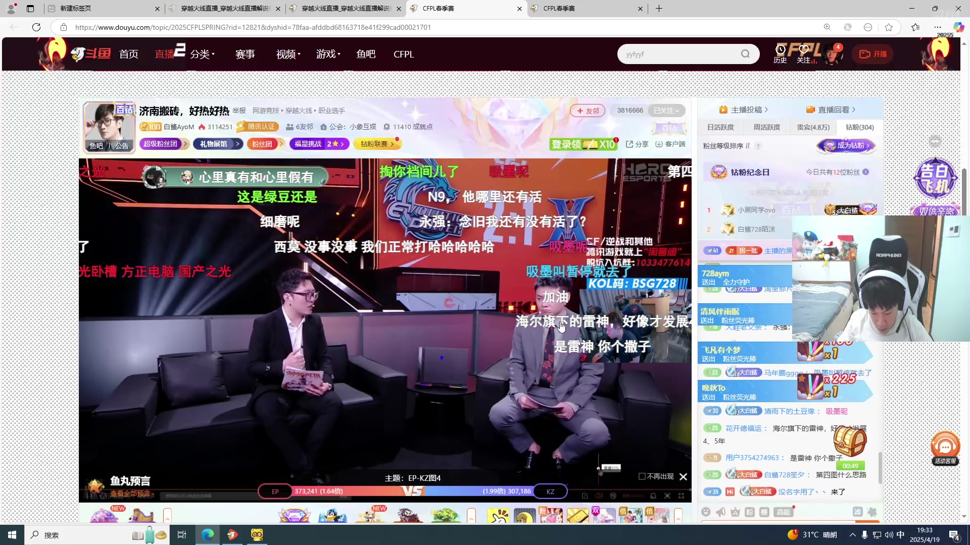
Task: Click the search magnifier icon in Douyu header
Action: point(745,54)
